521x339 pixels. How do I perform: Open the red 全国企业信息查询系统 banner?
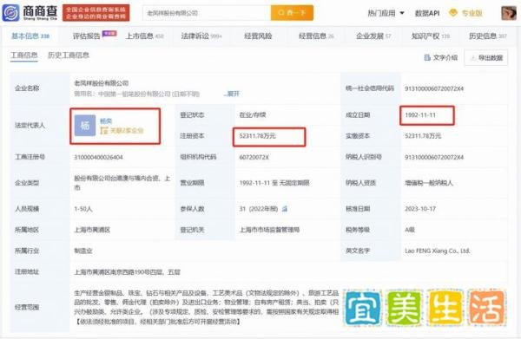pyautogui.click(x=96, y=13)
